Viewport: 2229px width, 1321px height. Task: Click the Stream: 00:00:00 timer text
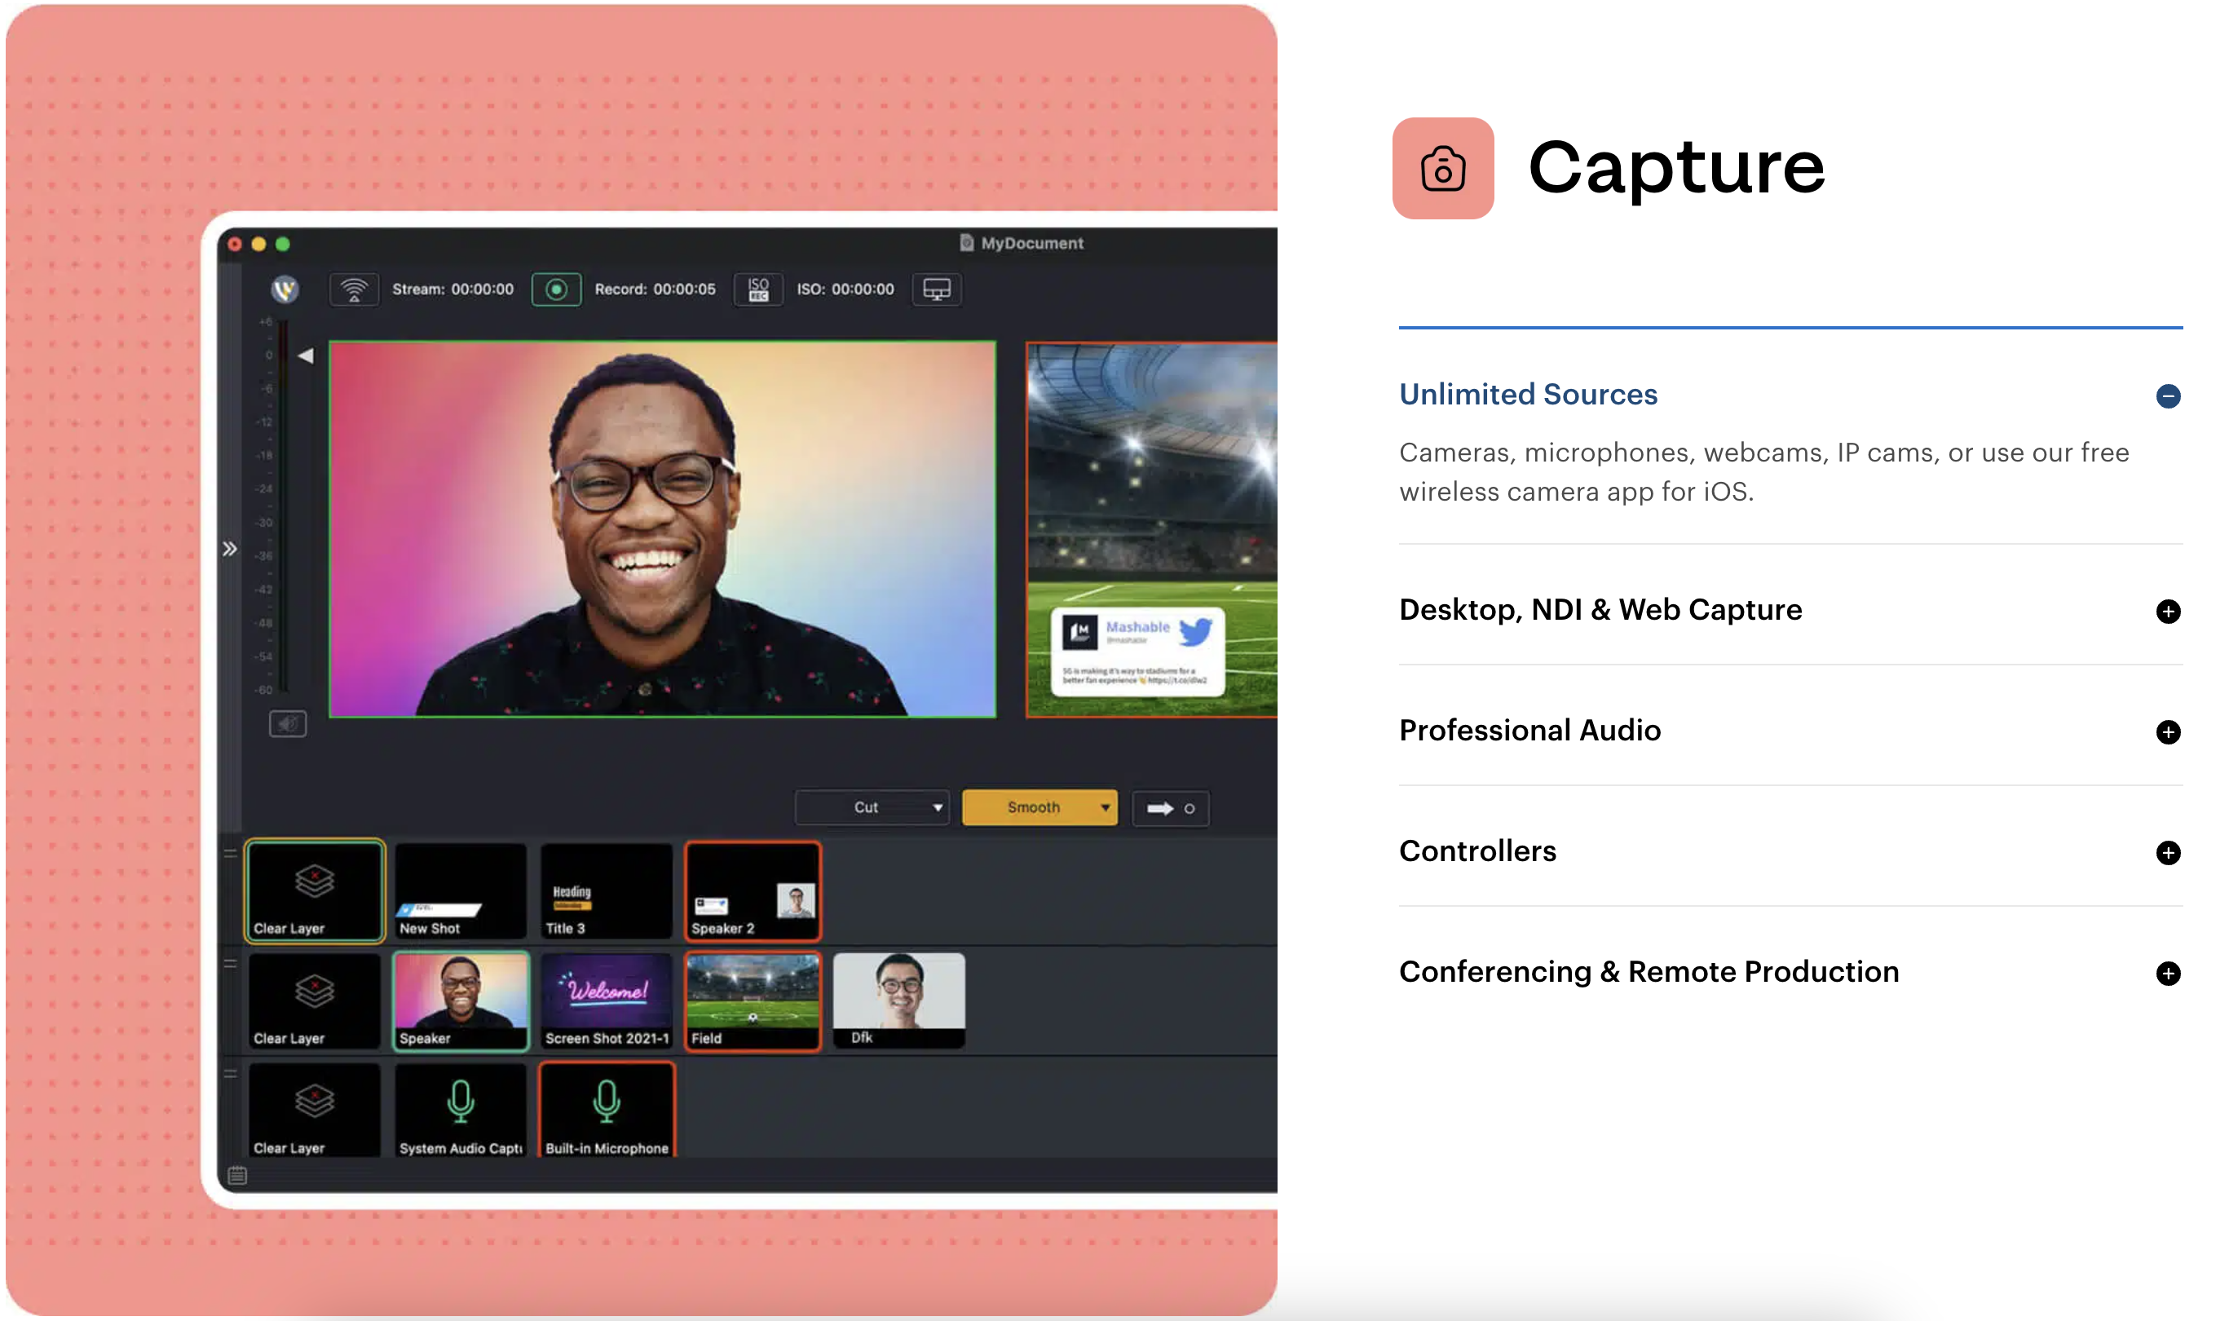tap(453, 289)
